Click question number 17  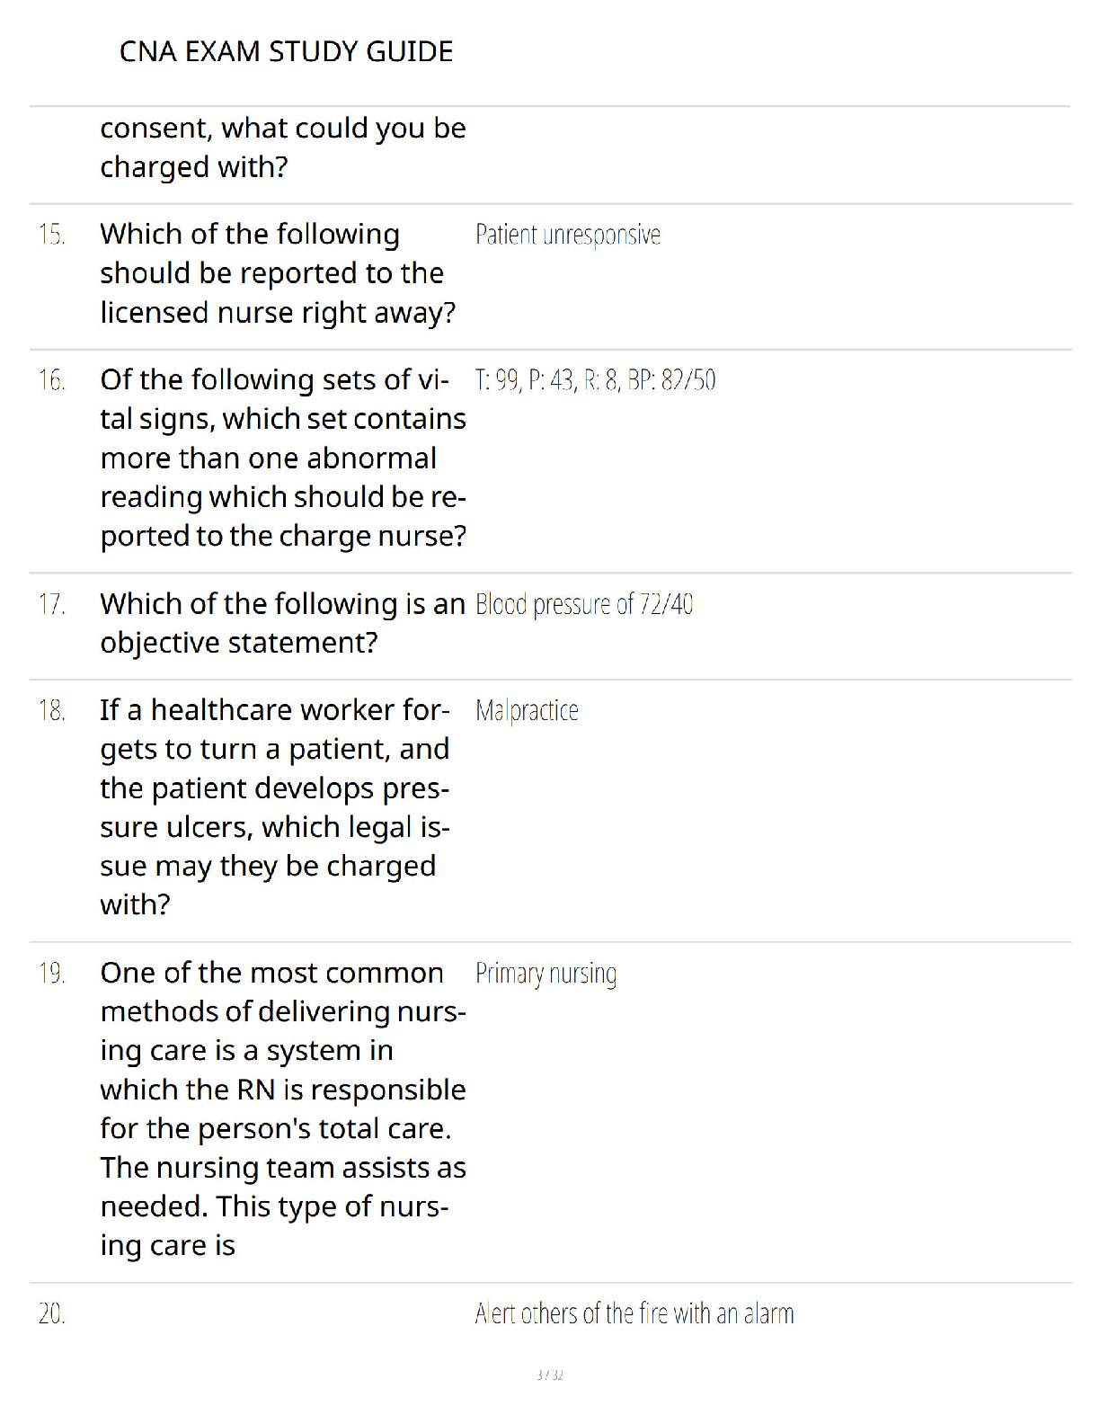tap(51, 604)
